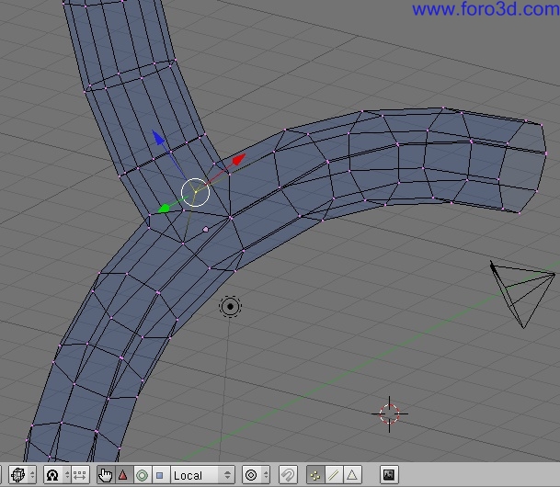The height and width of the screenshot is (487, 560).
Task: Click the camera object in the viewport
Action: pyautogui.click(x=522, y=295)
